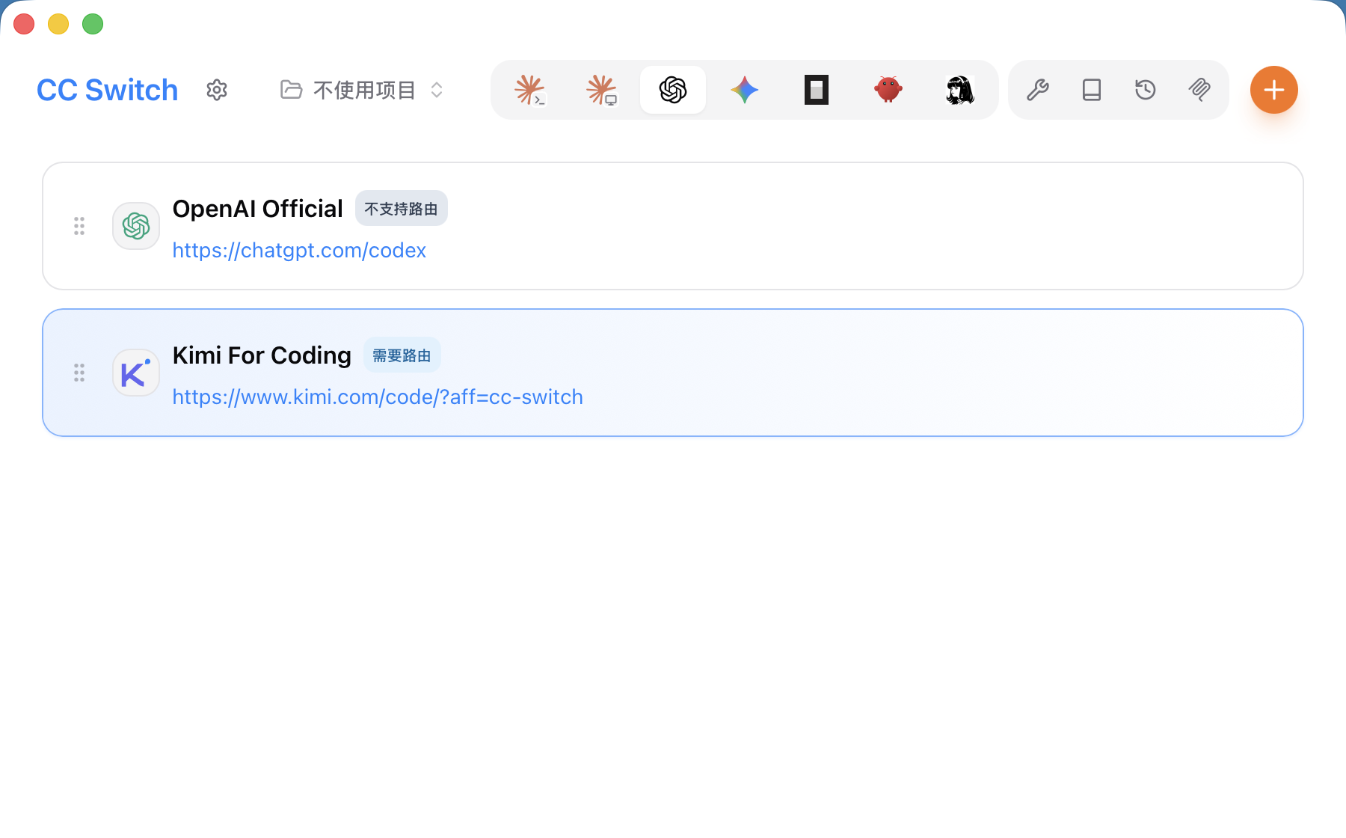Select the red round creature app tab
Viewport: 1346px width, 838px height.
click(x=888, y=90)
